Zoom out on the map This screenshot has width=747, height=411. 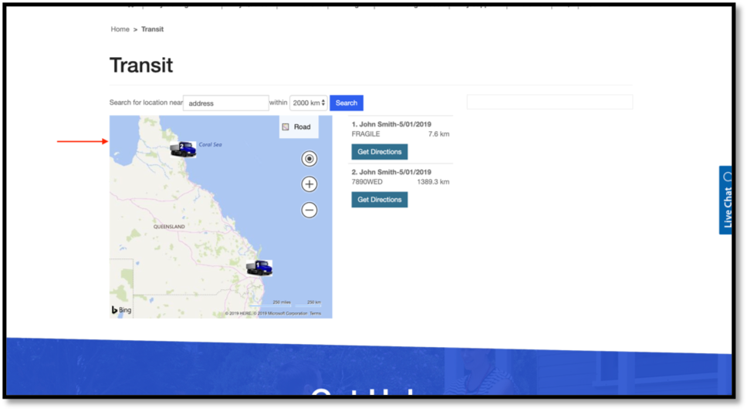309,210
